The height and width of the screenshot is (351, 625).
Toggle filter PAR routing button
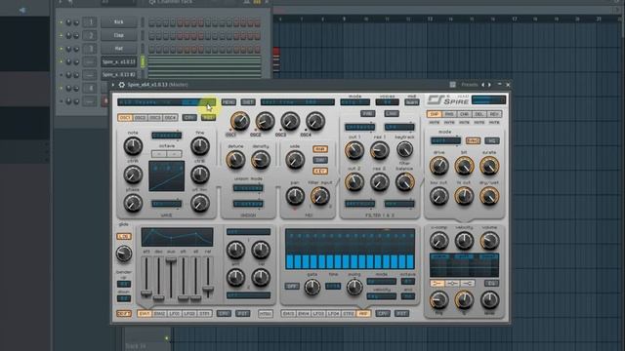[x=367, y=114]
